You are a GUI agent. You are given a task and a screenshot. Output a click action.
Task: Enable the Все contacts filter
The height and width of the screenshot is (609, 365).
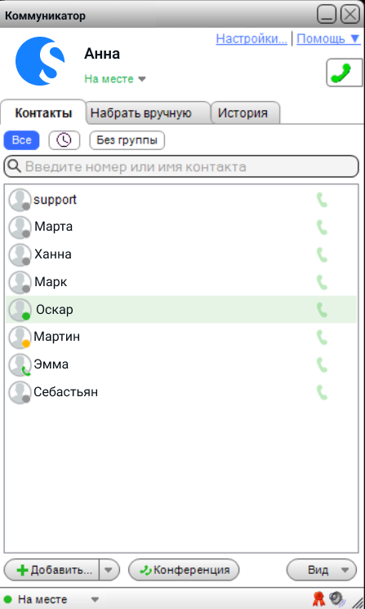[x=22, y=140]
